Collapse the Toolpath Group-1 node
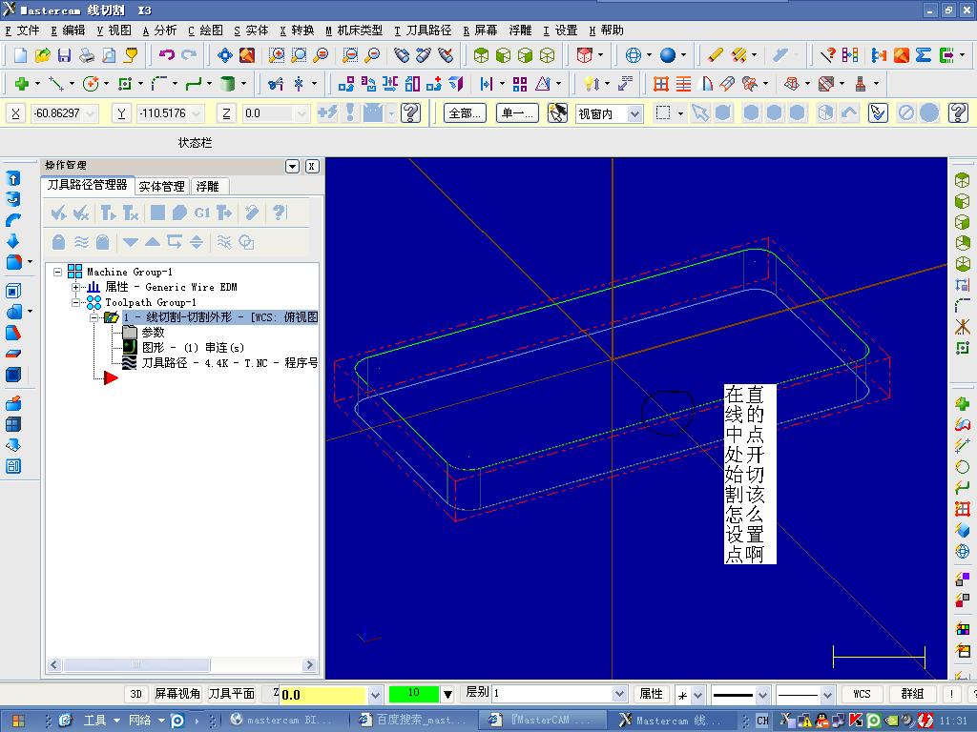 point(75,302)
